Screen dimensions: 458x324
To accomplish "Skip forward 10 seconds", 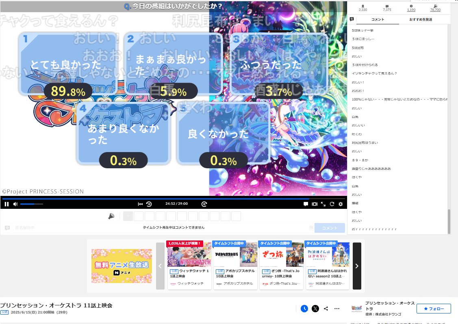I will click(204, 204).
